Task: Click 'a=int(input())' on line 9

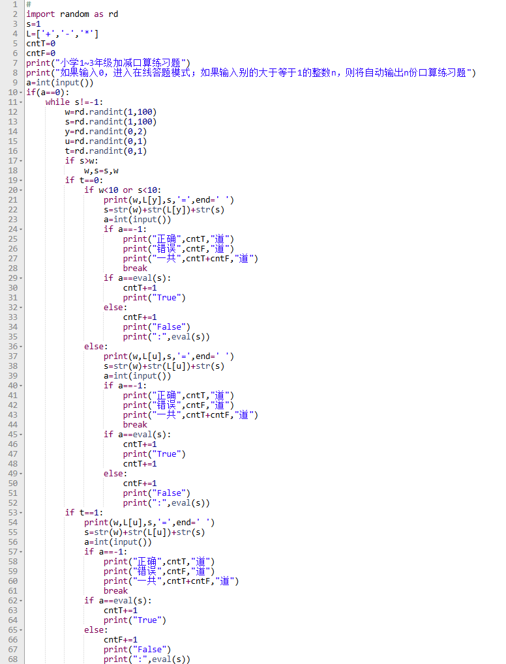Action: [x=60, y=83]
